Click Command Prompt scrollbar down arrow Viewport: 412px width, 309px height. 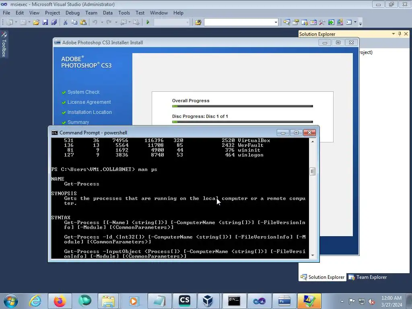(x=312, y=255)
